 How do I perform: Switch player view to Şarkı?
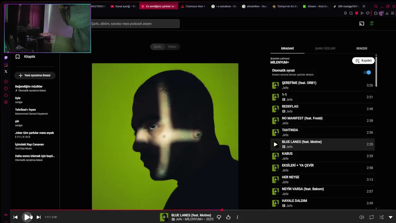(x=157, y=46)
